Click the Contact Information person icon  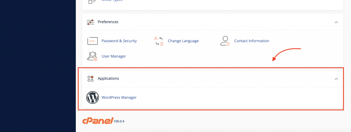point(225,41)
